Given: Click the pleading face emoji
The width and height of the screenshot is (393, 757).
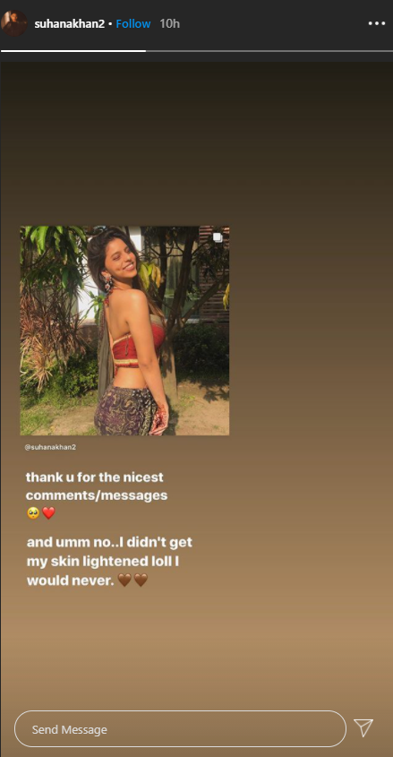Looking at the screenshot, I should click(33, 513).
